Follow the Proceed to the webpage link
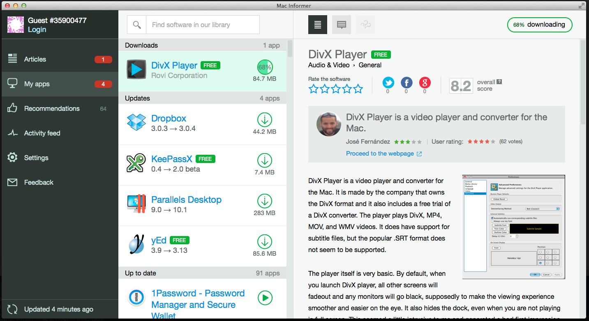 click(380, 154)
